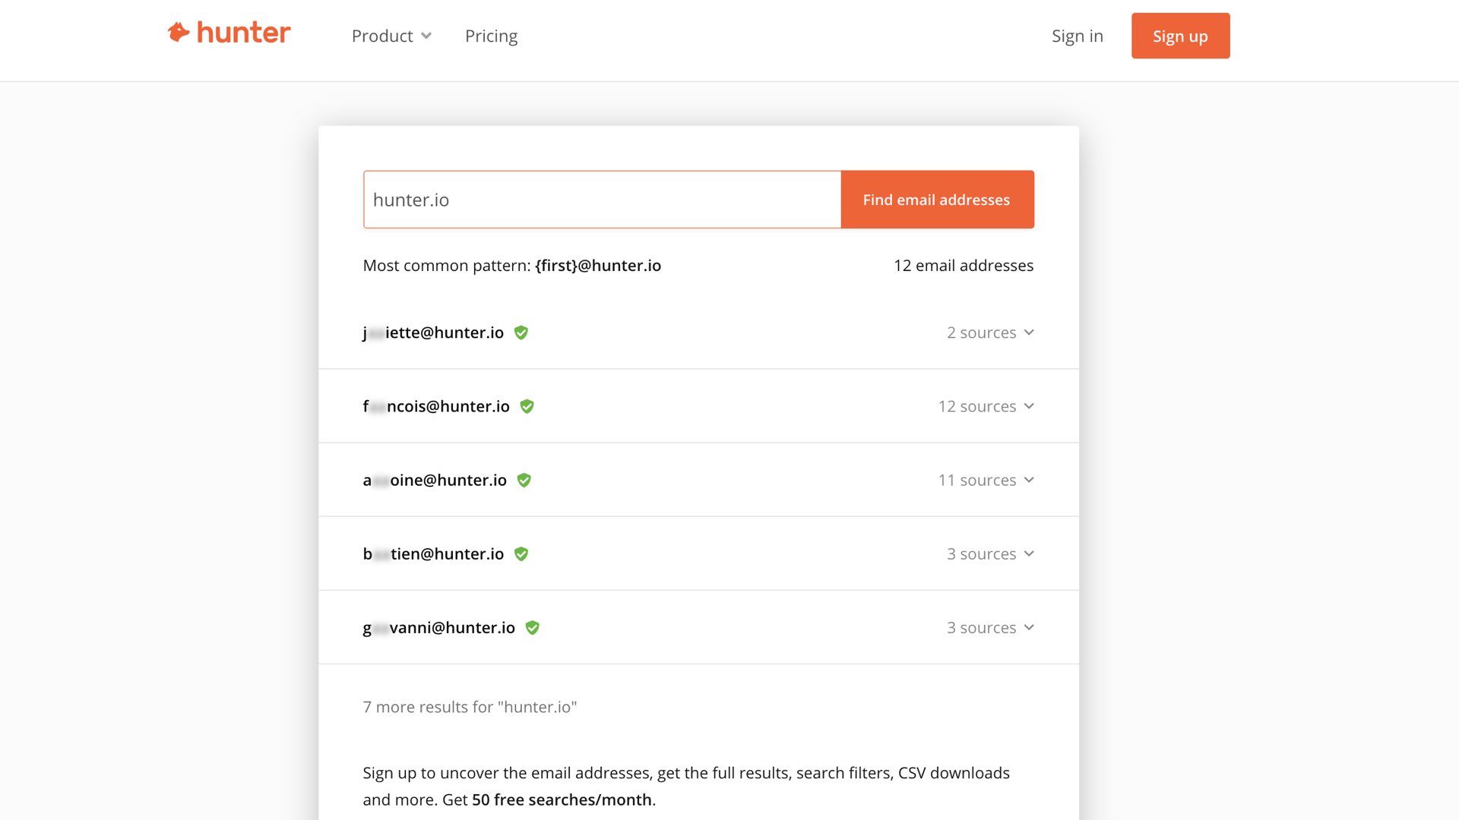
Task: Focus the hunter.io domain search field
Action: [602, 200]
